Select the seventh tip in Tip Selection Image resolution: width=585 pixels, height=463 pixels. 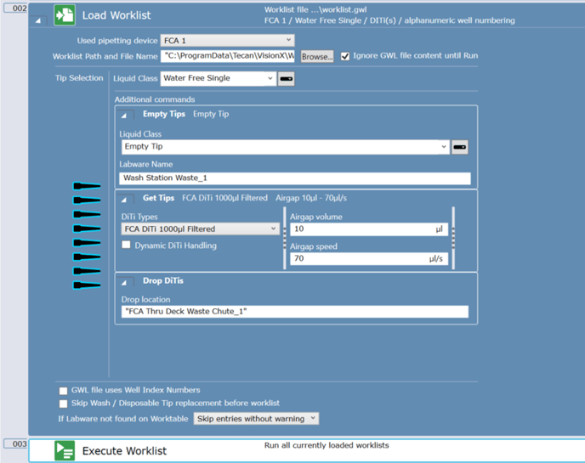[87, 271]
